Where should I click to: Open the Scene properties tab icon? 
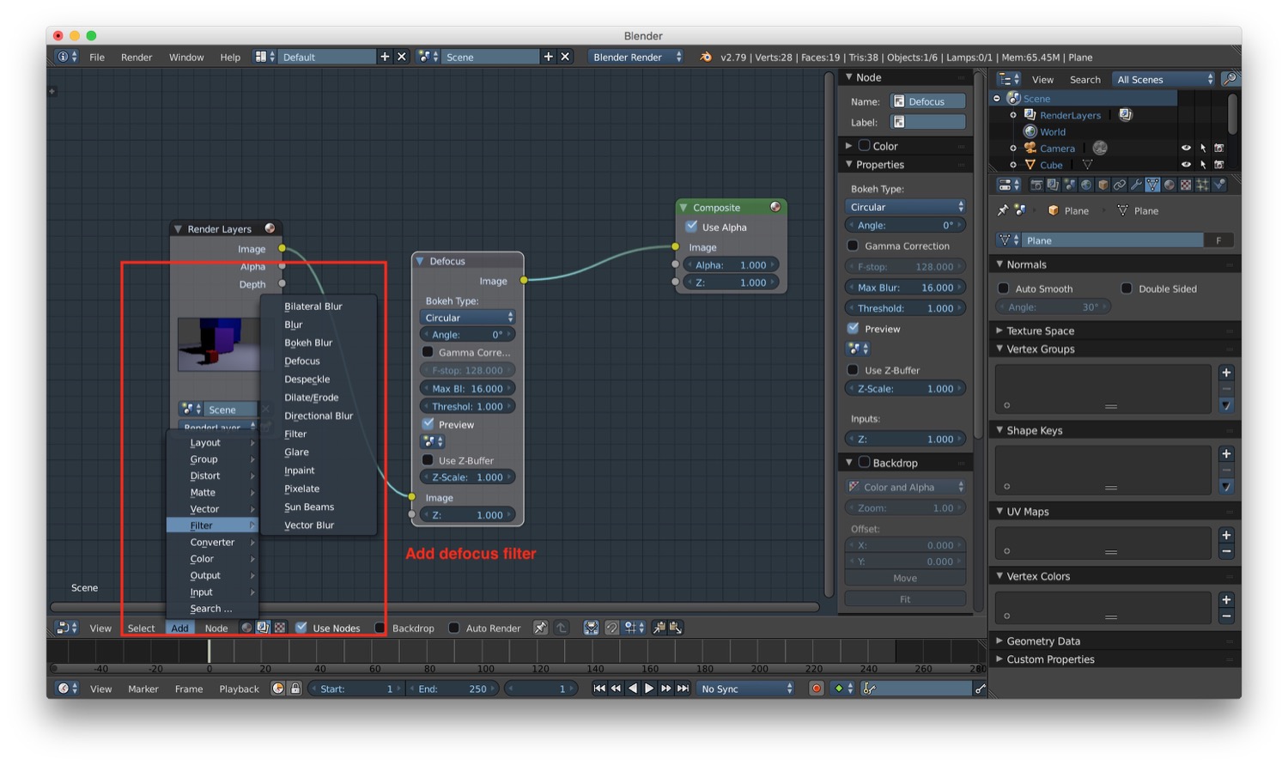[x=1070, y=185]
